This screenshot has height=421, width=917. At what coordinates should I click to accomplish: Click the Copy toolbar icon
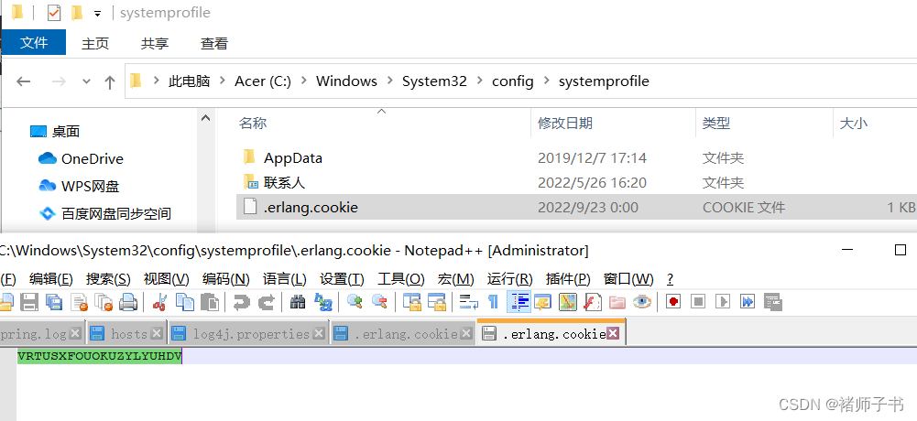coord(185,302)
